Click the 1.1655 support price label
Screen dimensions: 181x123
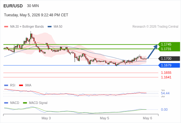(166, 73)
